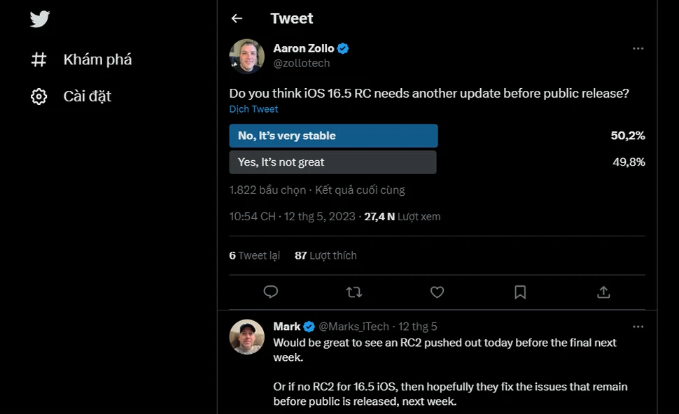
Task: Open the reply icon under the poll tweet
Action: (x=271, y=292)
